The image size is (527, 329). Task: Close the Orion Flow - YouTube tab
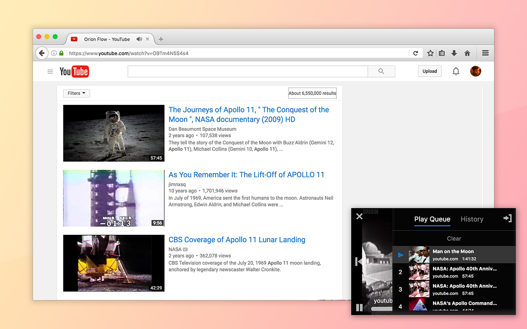[x=147, y=39]
